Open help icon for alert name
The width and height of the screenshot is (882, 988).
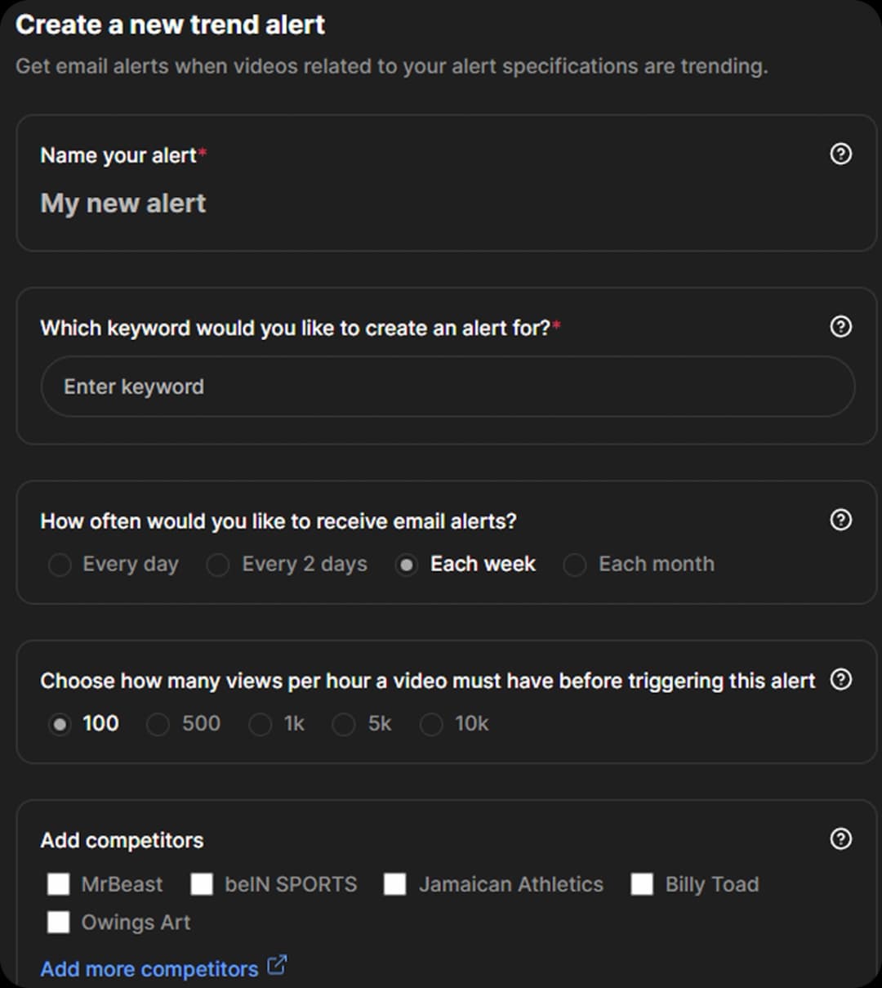(840, 154)
